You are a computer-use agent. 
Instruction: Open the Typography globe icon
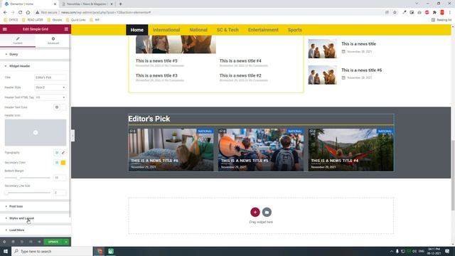click(57, 153)
